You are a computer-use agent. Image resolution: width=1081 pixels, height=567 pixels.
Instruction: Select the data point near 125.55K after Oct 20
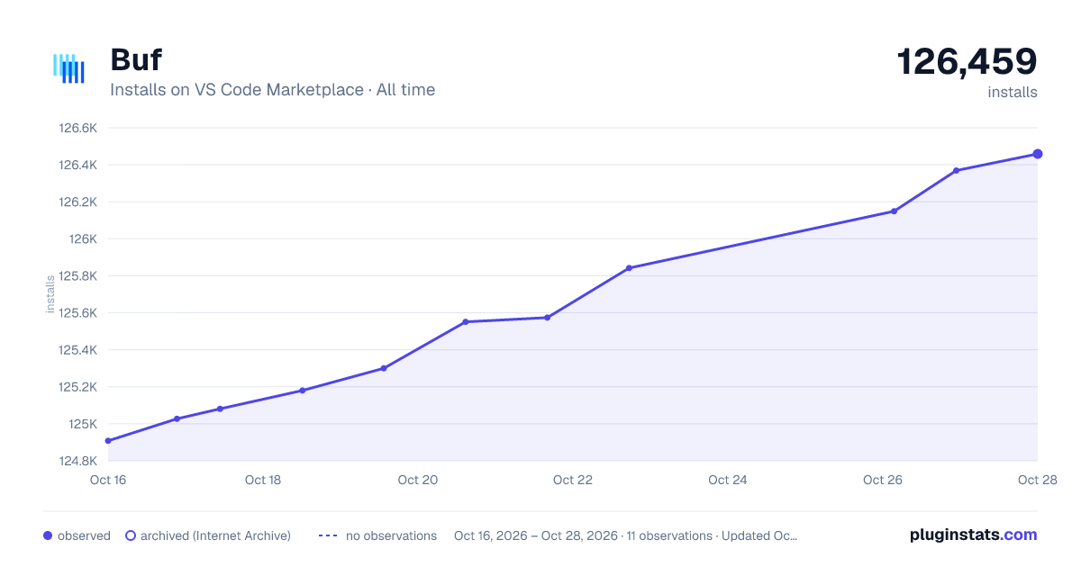pyautogui.click(x=466, y=321)
